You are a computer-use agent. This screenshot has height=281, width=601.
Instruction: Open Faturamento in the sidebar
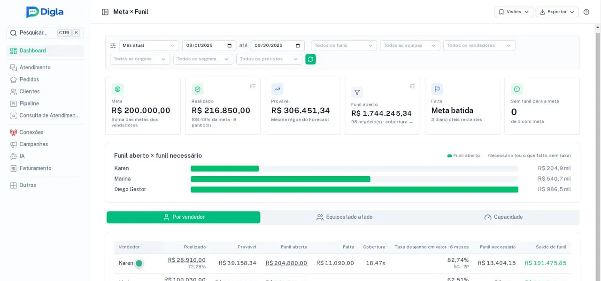click(45, 168)
